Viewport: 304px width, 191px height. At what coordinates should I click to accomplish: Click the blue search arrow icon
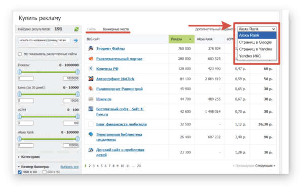coord(75,40)
